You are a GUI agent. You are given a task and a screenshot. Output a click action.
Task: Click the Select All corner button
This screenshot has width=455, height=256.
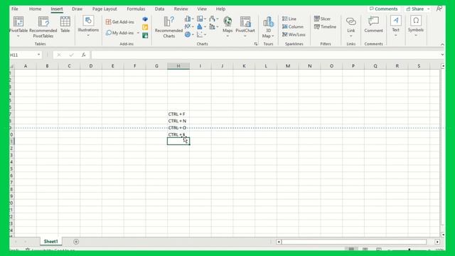coord(12,66)
